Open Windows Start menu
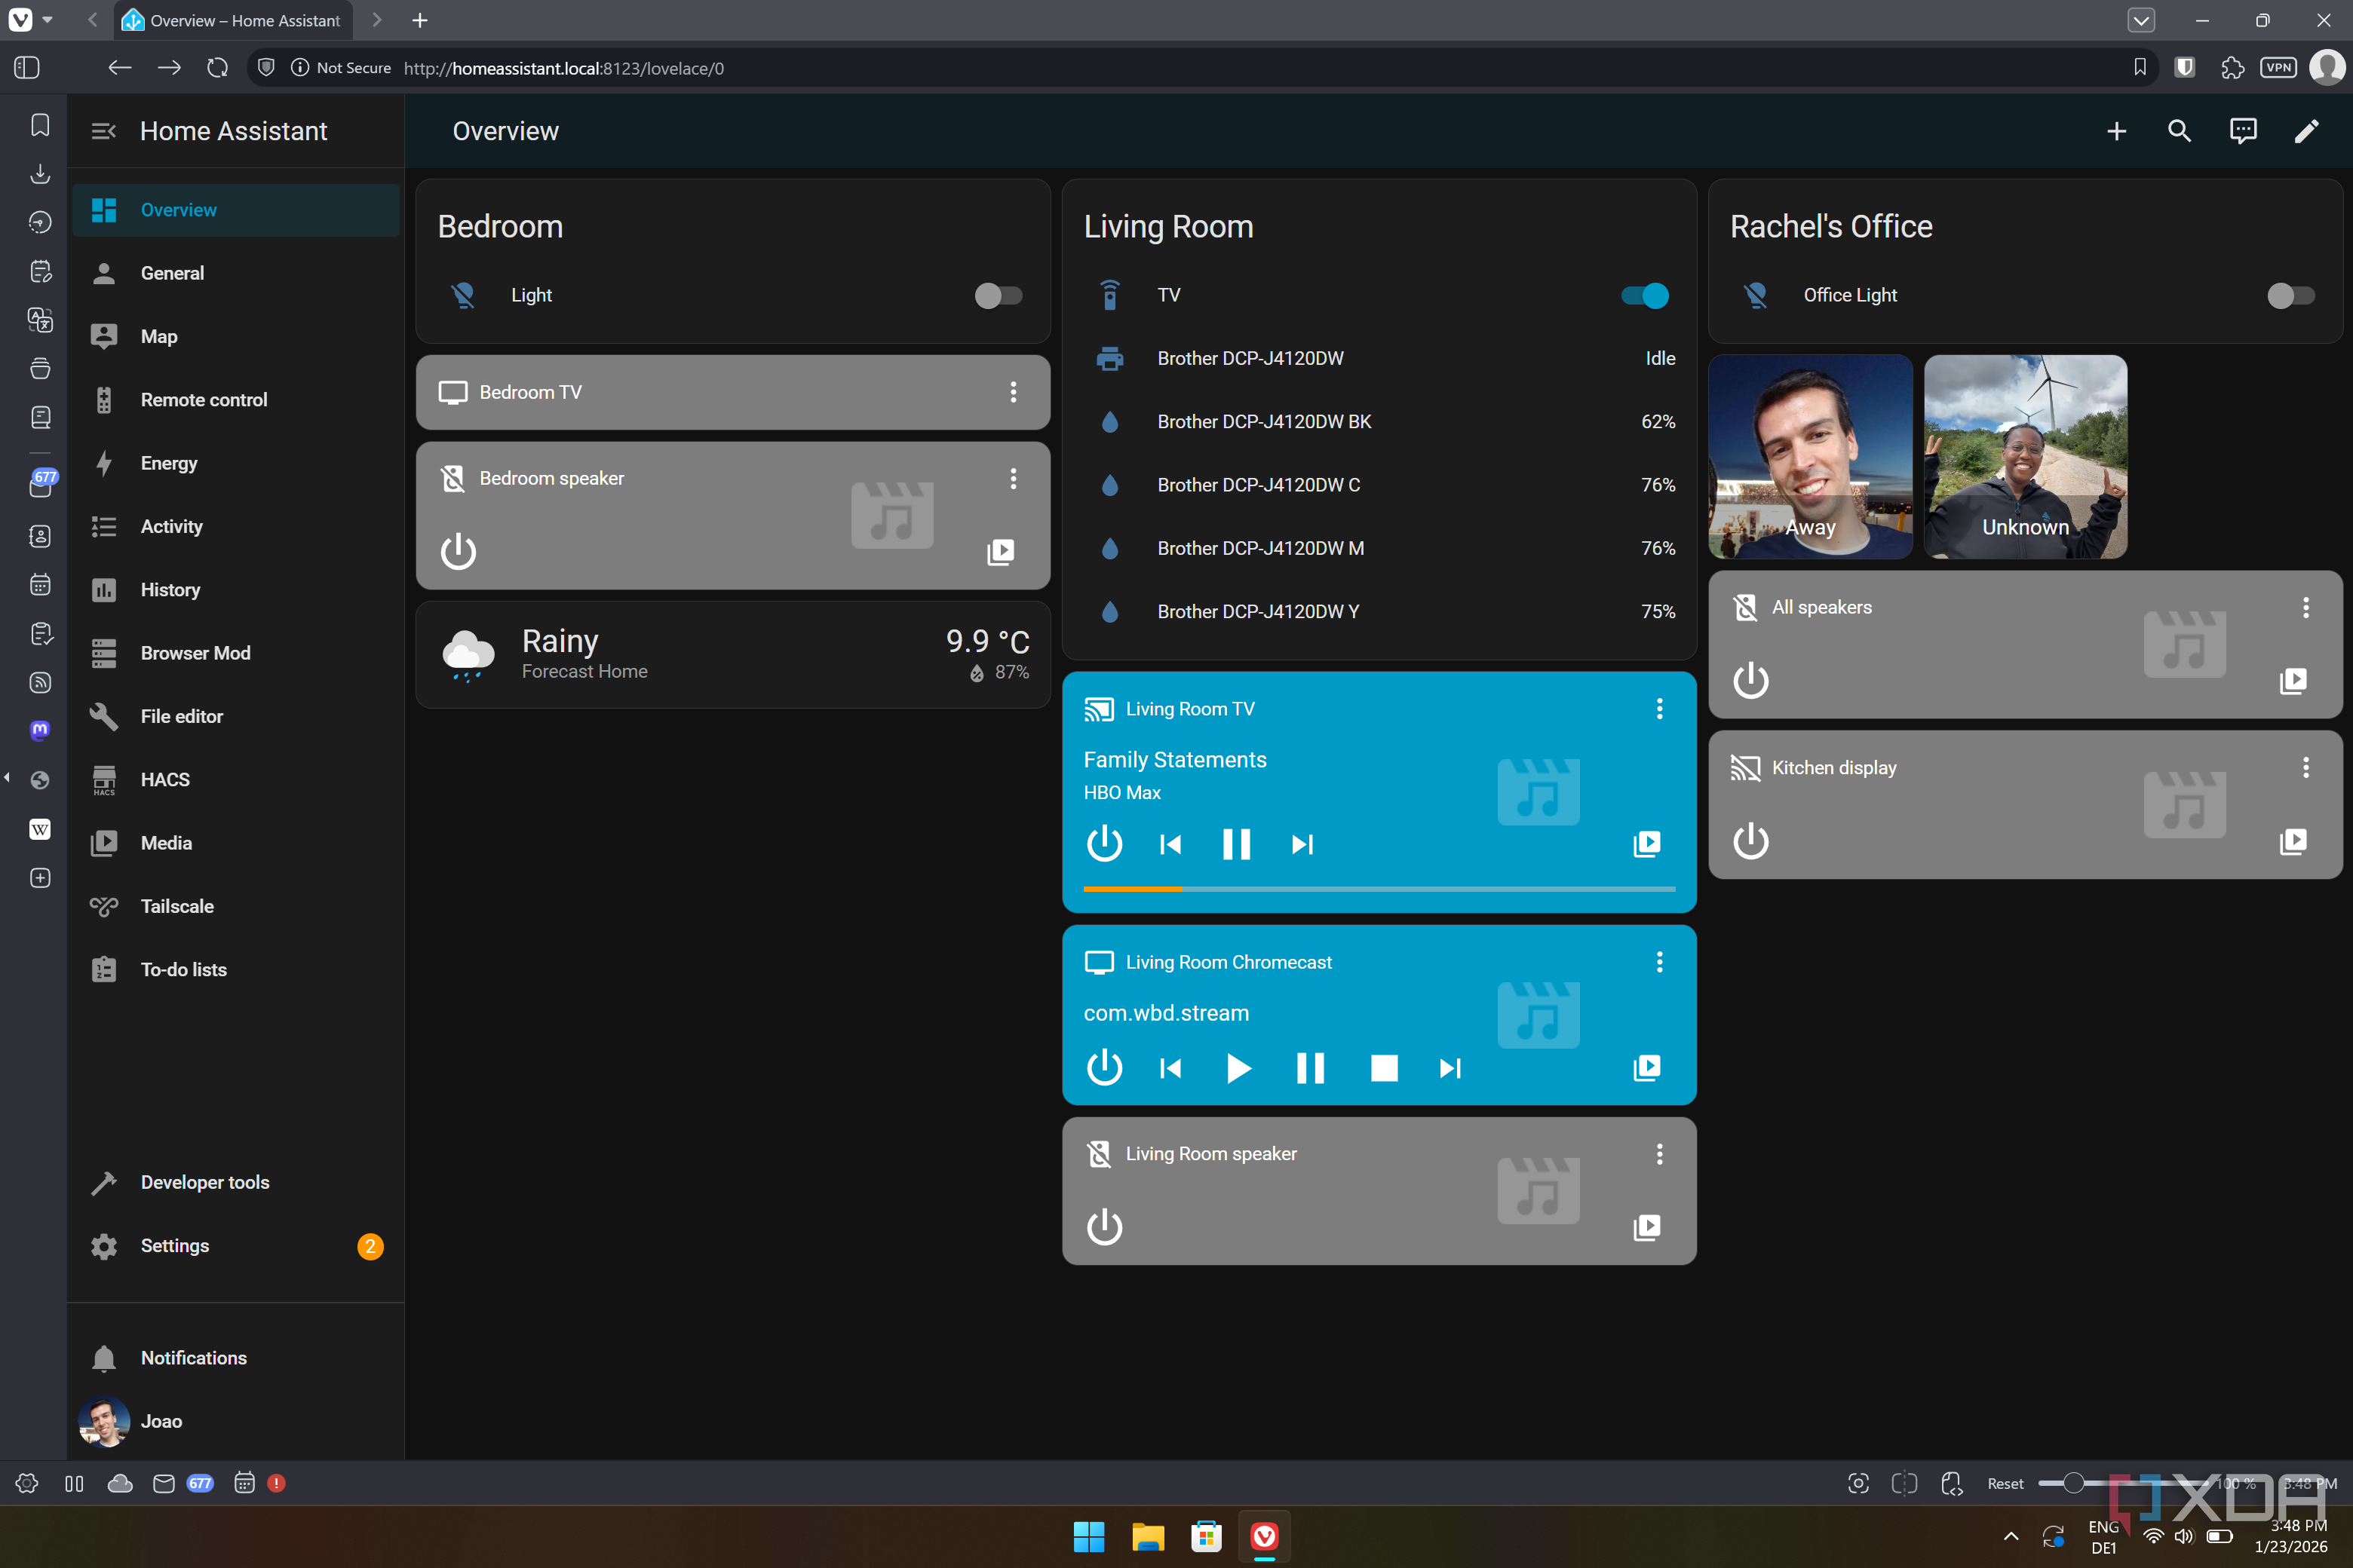 coord(1088,1537)
